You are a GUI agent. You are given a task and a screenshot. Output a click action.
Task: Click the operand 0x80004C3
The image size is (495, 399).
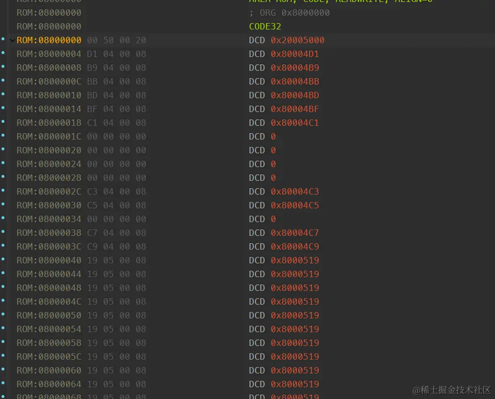295,192
